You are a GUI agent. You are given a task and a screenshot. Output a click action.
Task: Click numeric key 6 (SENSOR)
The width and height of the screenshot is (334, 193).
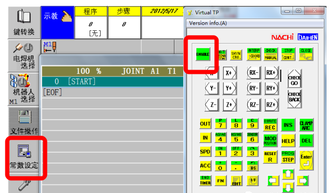pos(252,138)
